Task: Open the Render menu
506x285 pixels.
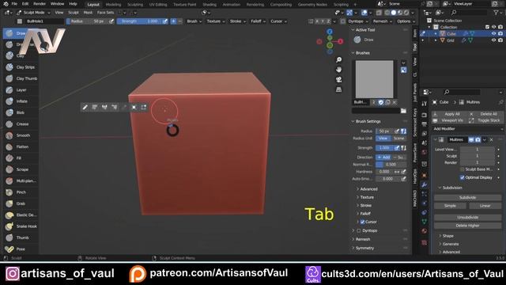Action: click(x=40, y=4)
